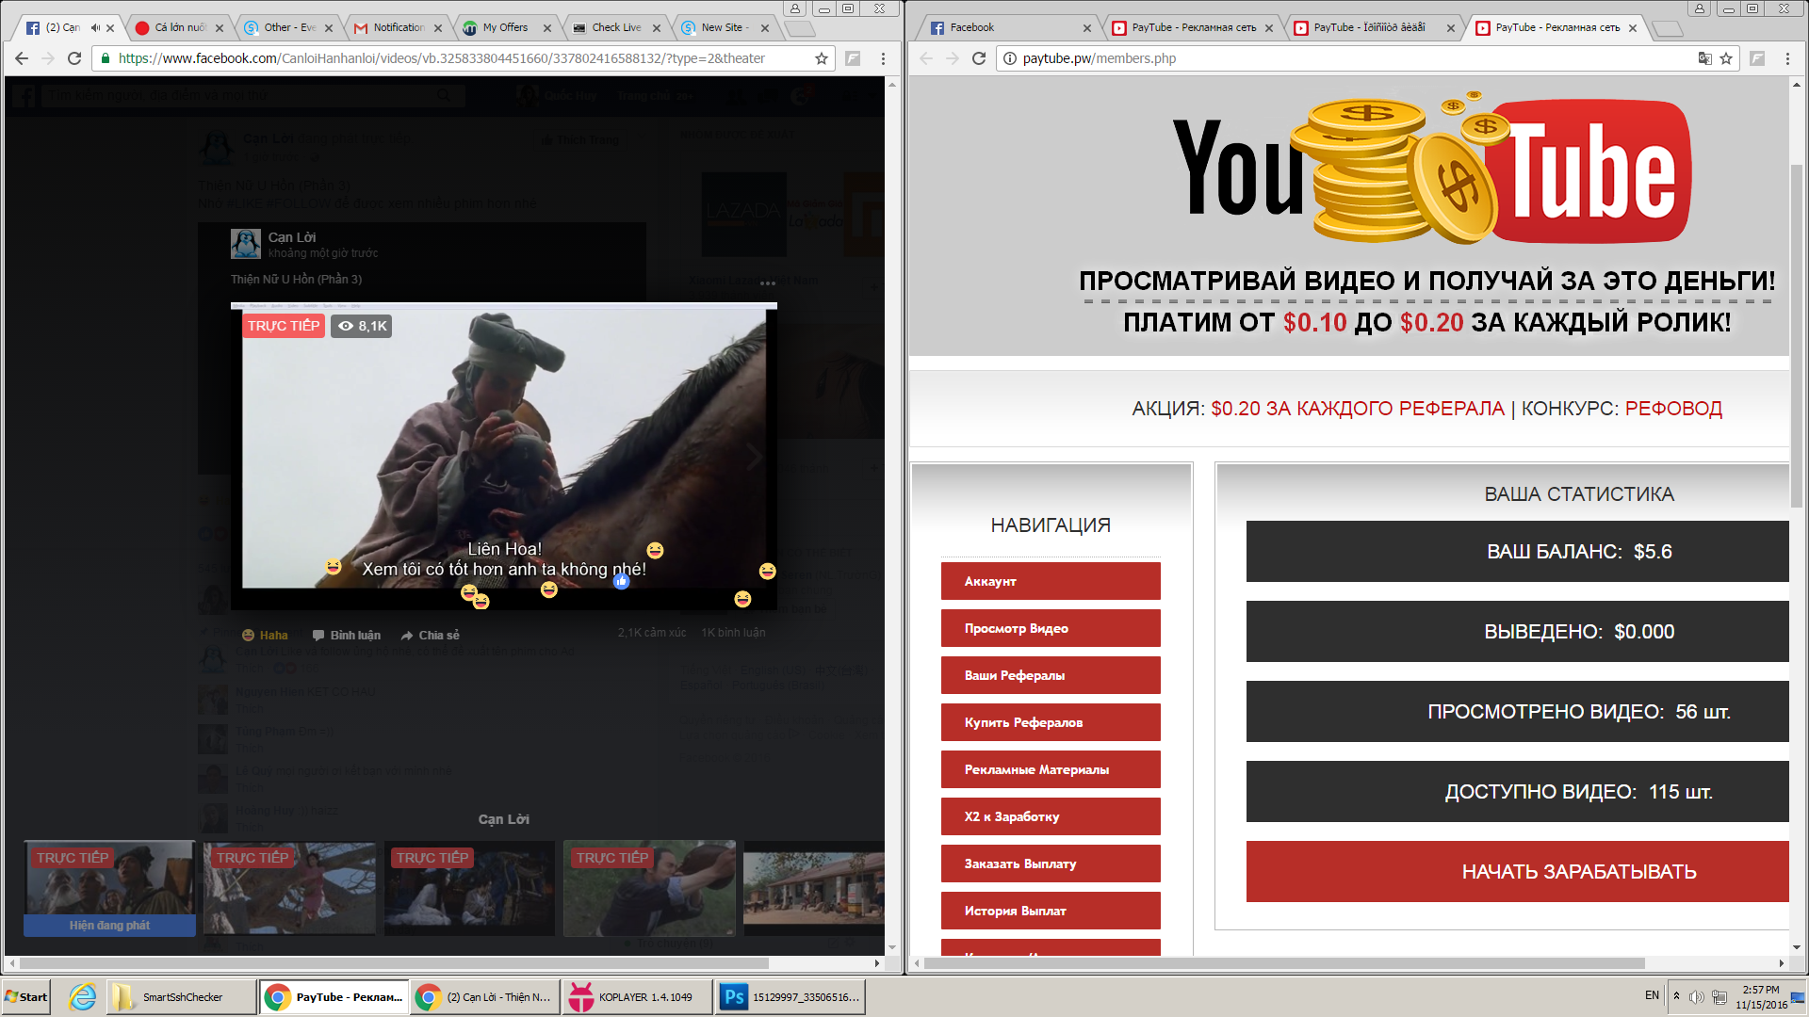Screen dimensions: 1809x1017
Task: Open Internet Explorer from the taskbar
Action: pyautogui.click(x=83, y=996)
